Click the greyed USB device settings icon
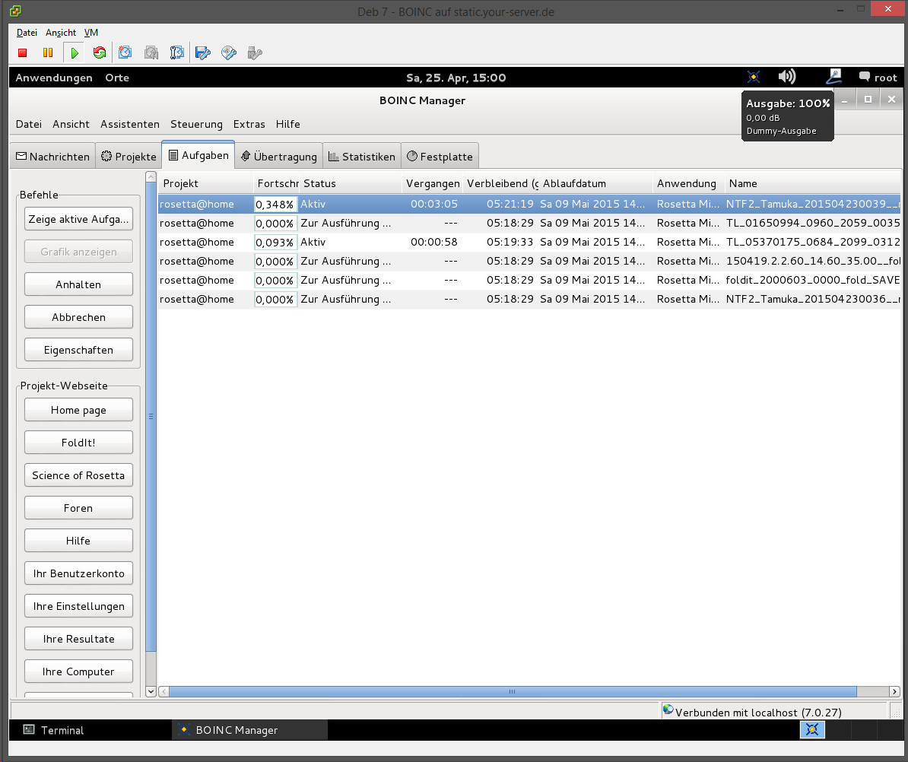This screenshot has height=762, width=908. click(x=255, y=53)
